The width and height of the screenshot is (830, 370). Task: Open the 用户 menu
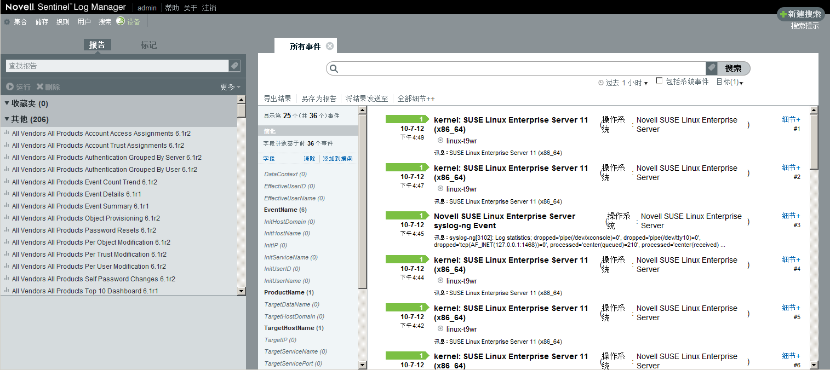coord(84,22)
